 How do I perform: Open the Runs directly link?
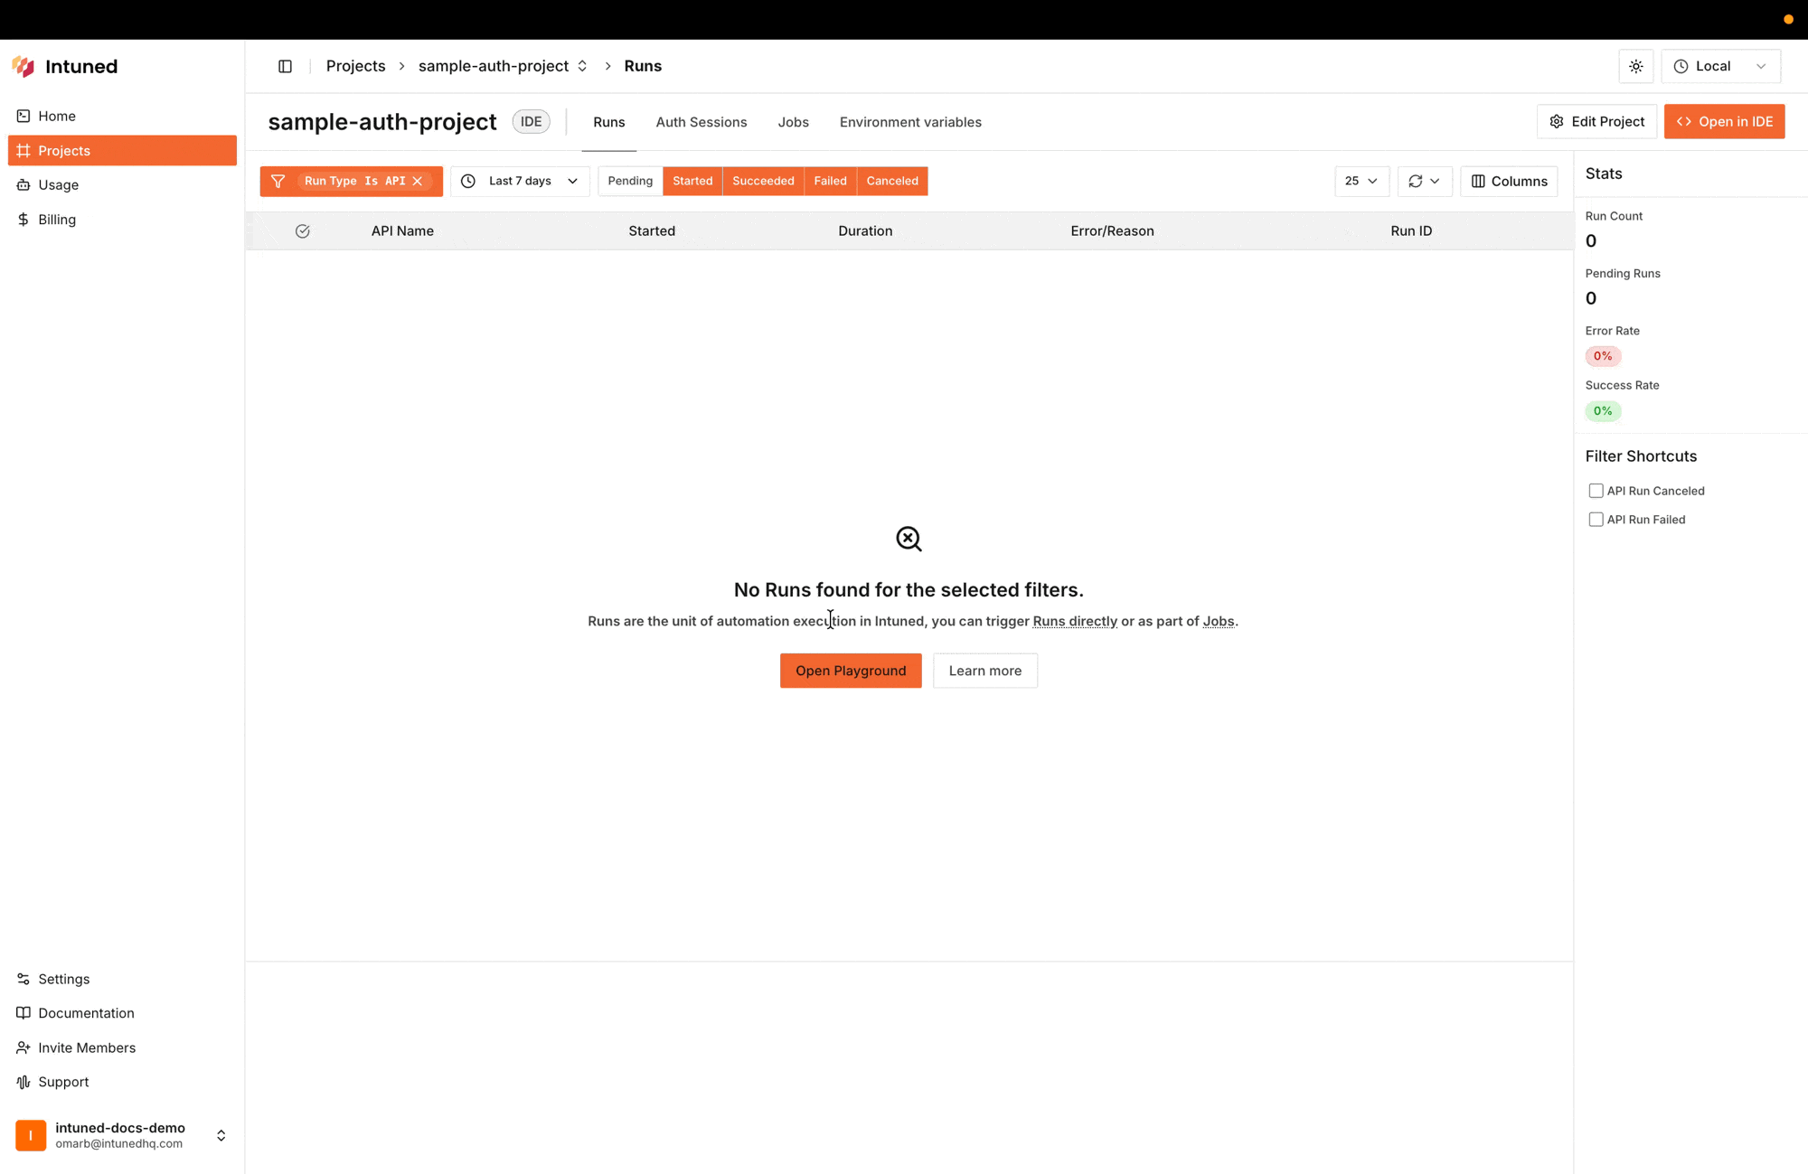(x=1075, y=621)
